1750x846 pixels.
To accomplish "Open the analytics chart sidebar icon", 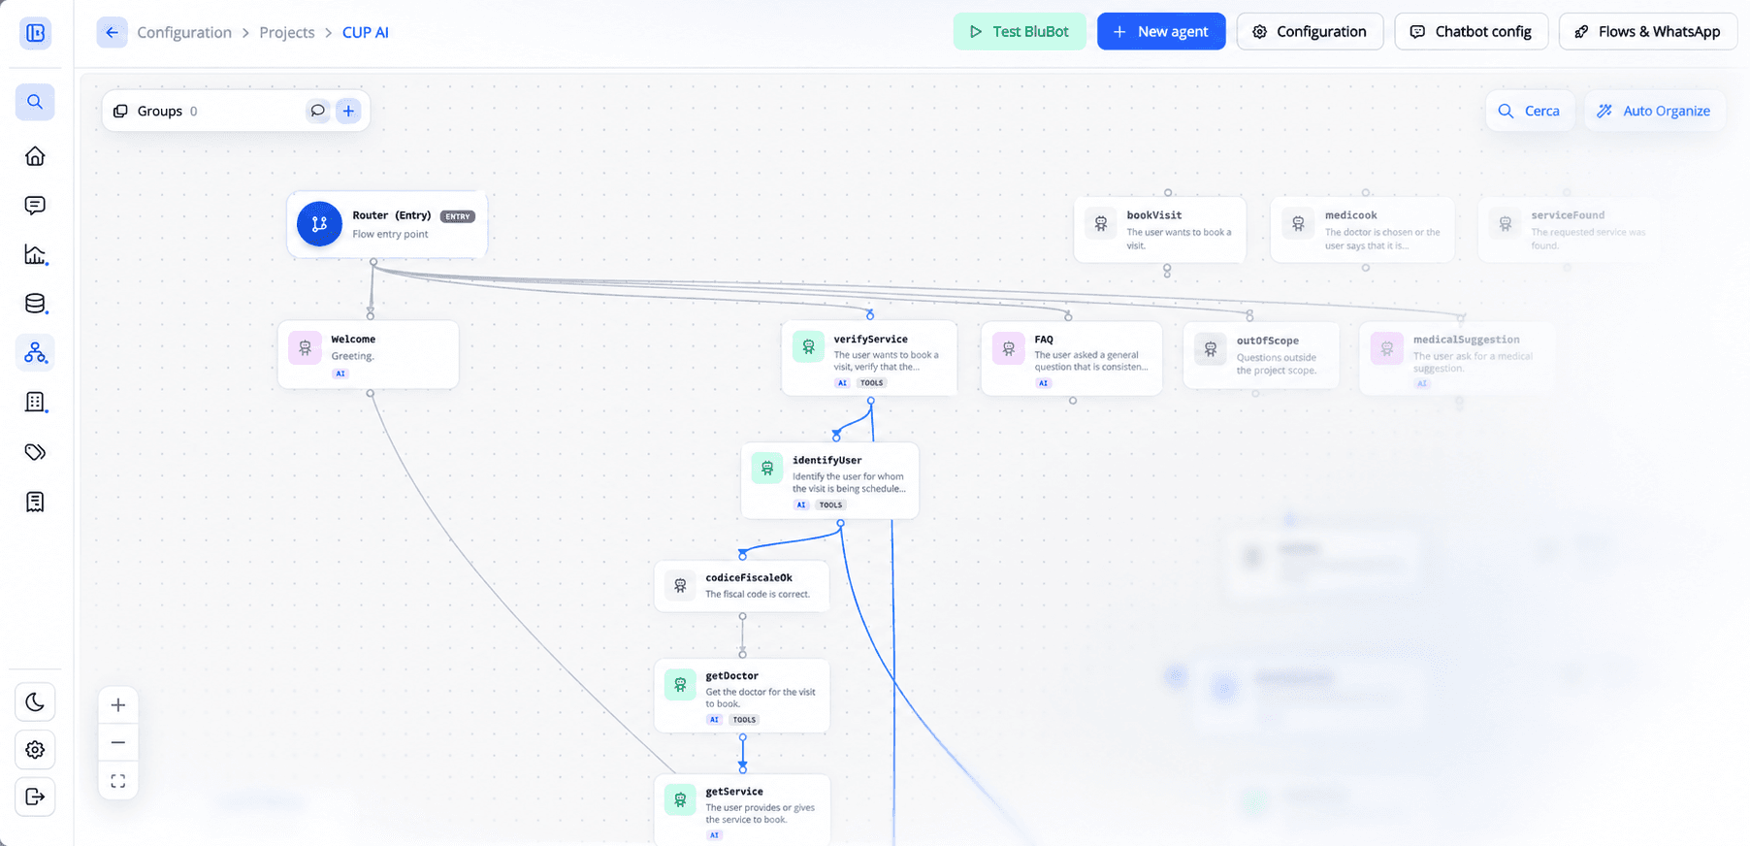I will click(x=35, y=255).
